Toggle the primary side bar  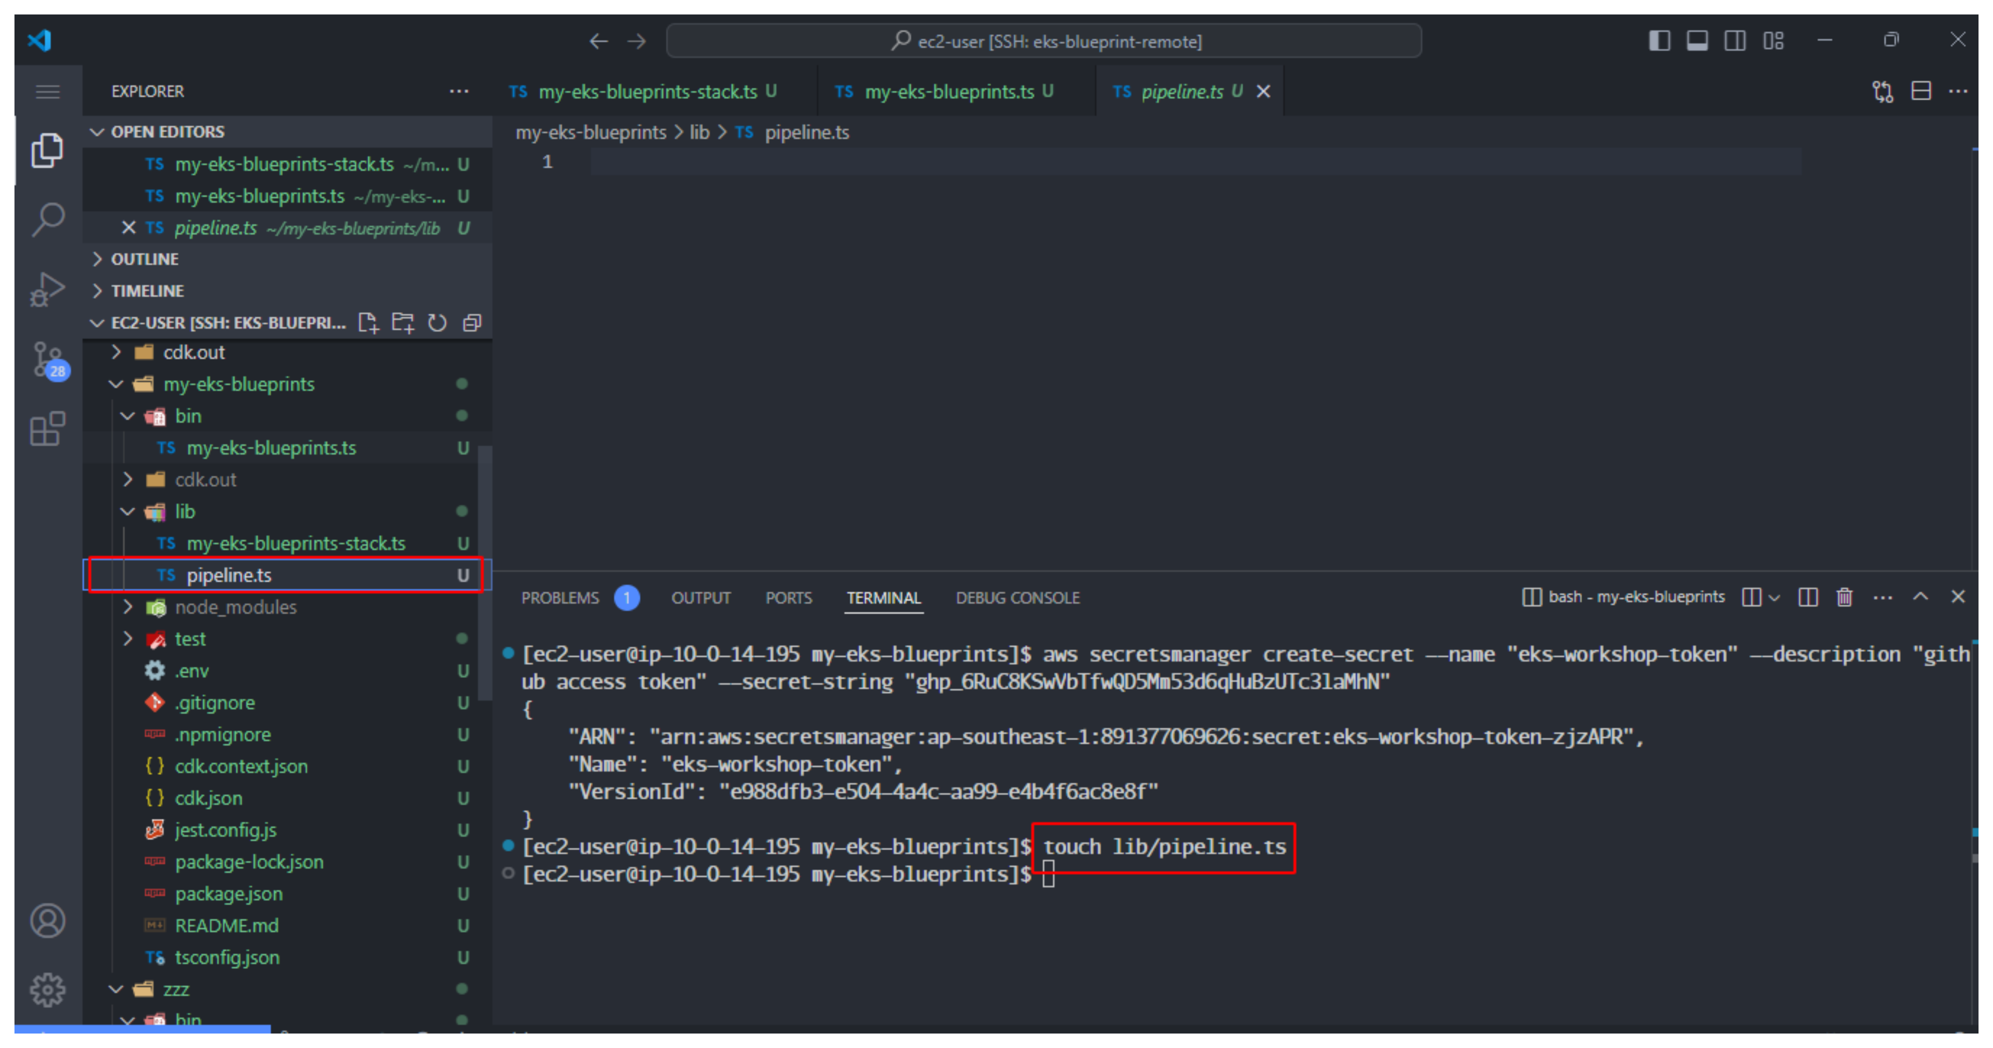pos(1660,41)
